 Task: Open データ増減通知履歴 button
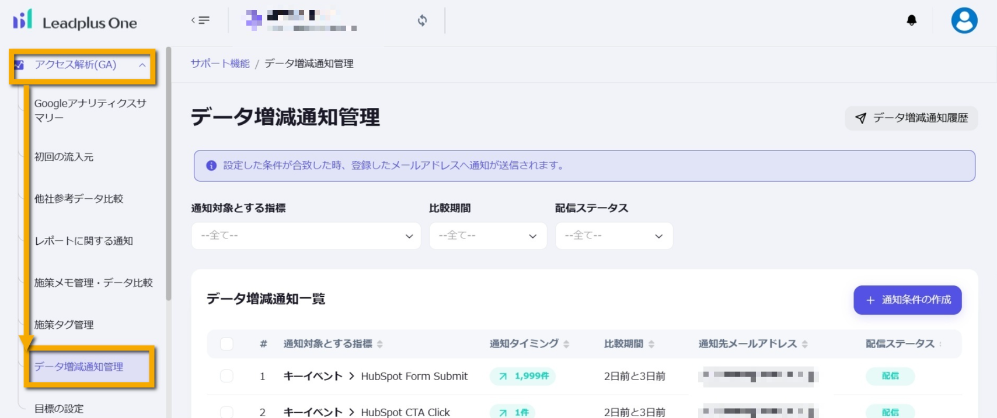911,118
